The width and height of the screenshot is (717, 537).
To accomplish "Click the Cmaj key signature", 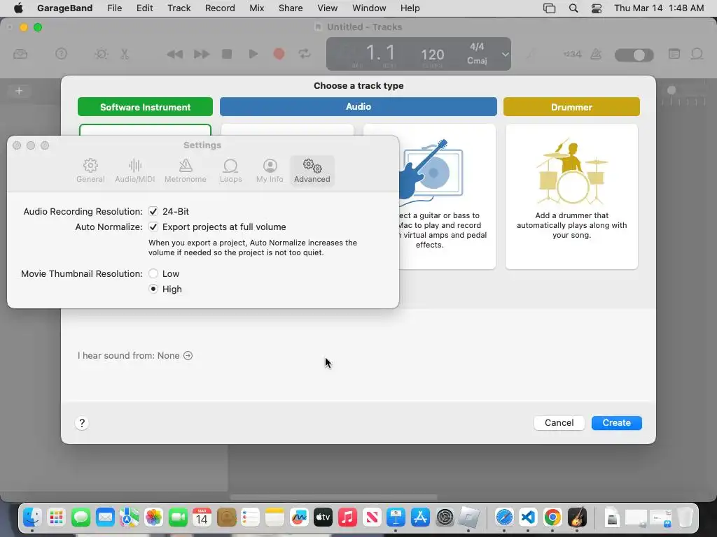I will (477, 61).
